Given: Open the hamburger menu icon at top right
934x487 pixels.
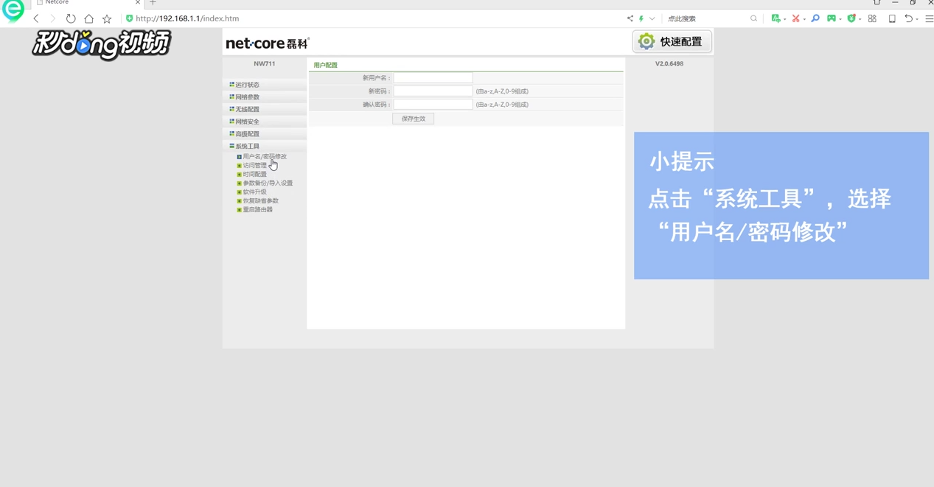Looking at the screenshot, I should click(927, 18).
